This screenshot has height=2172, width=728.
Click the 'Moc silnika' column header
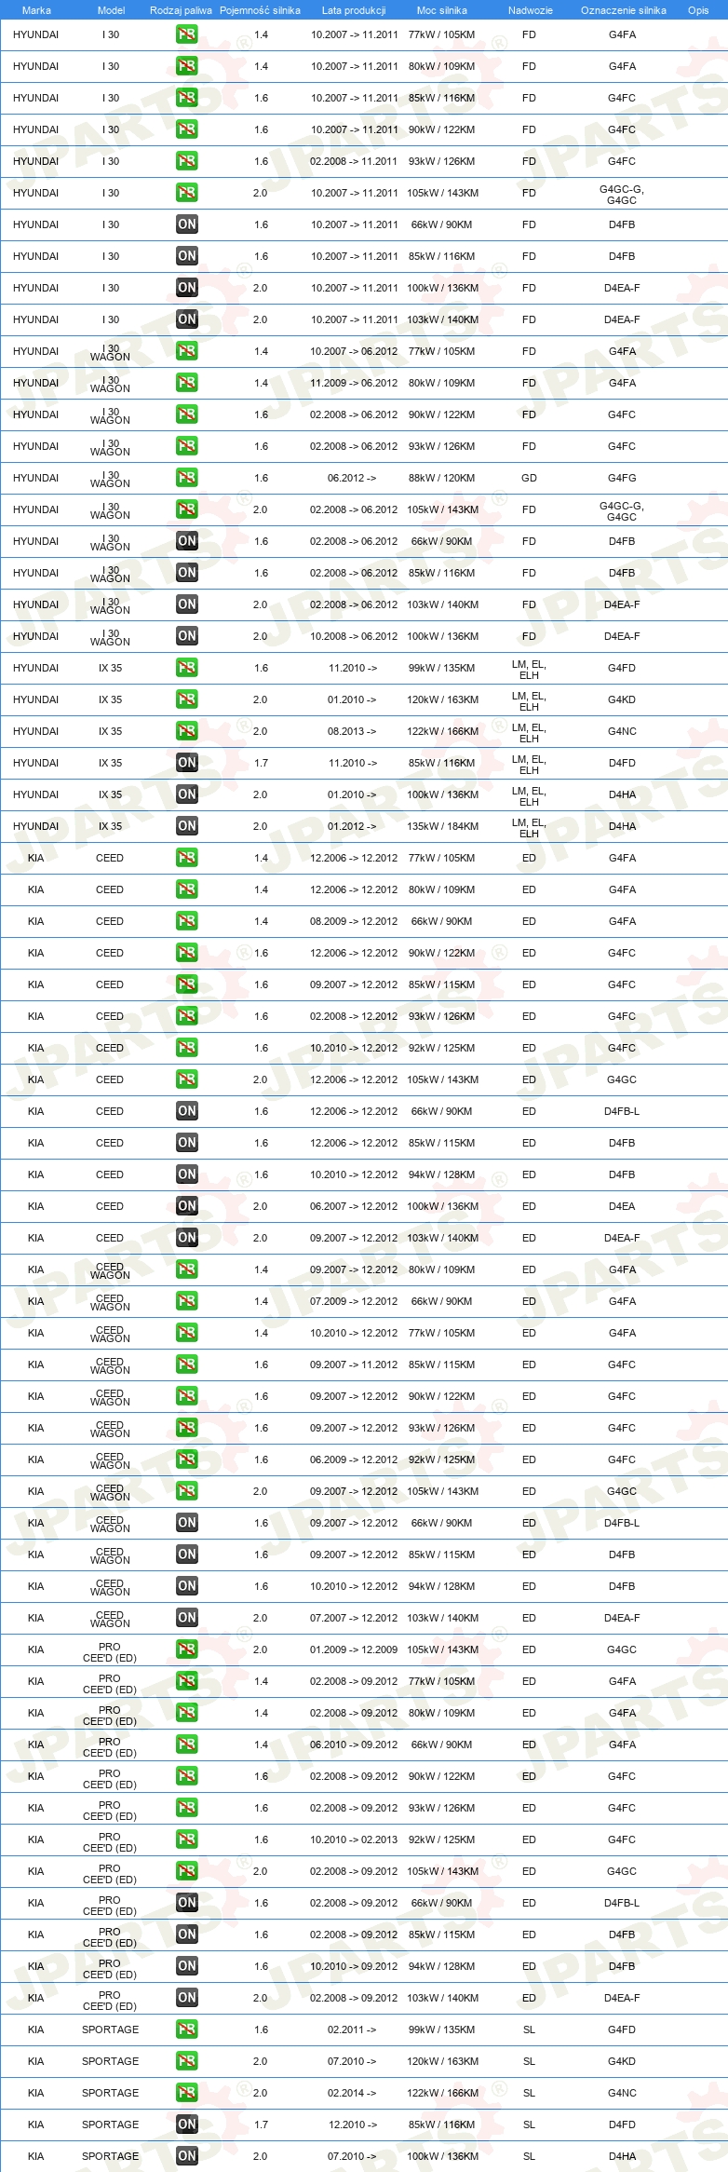(x=442, y=10)
